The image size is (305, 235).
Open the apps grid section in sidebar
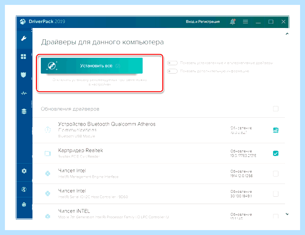(24, 56)
